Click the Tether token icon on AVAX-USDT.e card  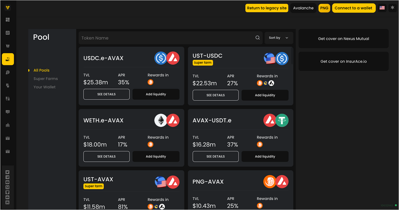(282, 121)
